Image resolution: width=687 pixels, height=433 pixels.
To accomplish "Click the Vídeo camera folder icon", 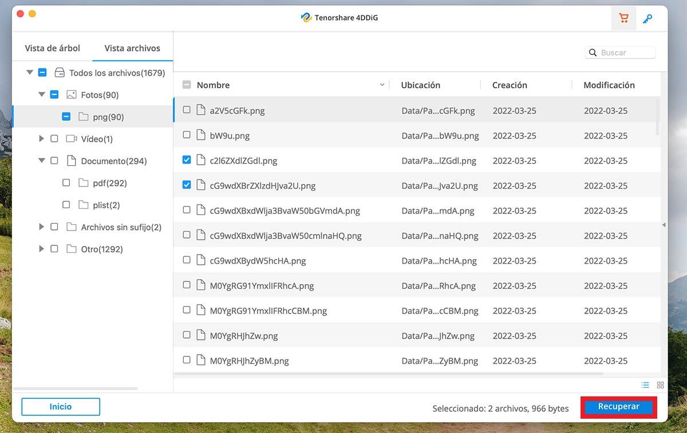I will pos(72,139).
